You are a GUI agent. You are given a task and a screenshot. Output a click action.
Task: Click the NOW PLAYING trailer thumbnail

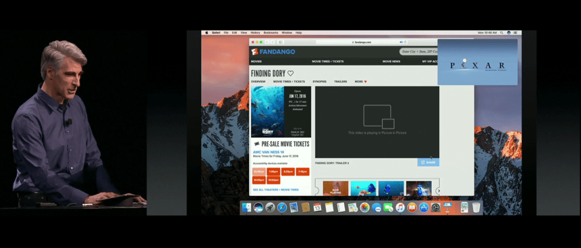tap(336, 188)
